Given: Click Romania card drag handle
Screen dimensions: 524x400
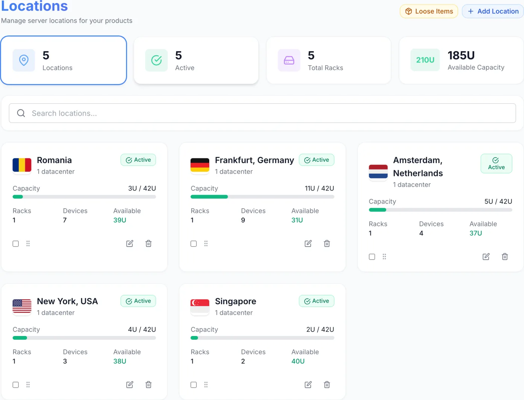Looking at the screenshot, I should click(x=28, y=244).
